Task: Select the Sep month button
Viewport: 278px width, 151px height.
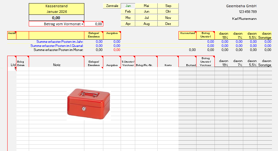Action: point(168,6)
